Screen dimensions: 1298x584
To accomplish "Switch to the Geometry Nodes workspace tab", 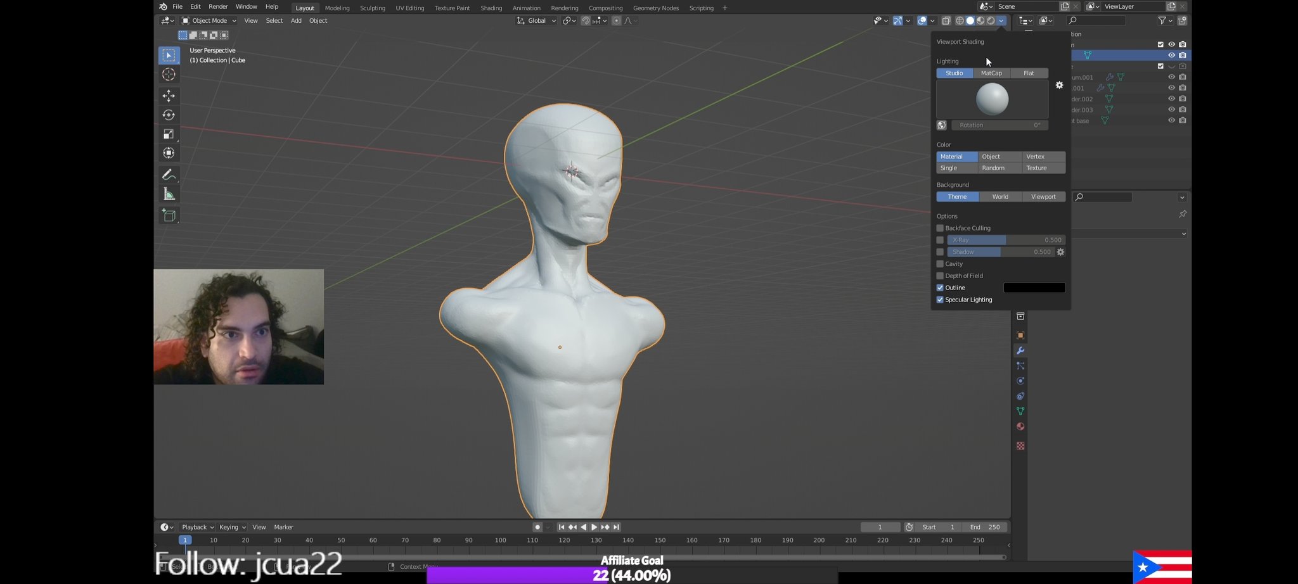I will click(656, 8).
